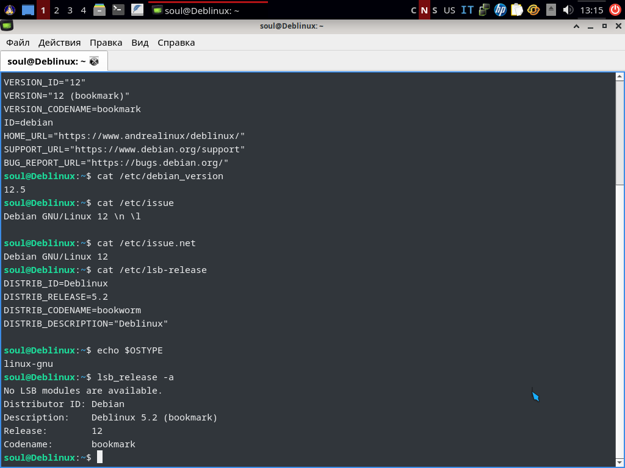Screen dimensions: 625x468
Task: Click the SUPPORT_URL debian.org line
Action: click(x=125, y=149)
